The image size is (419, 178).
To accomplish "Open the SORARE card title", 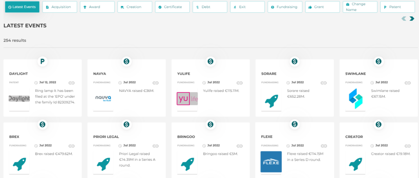I will point(269,74).
